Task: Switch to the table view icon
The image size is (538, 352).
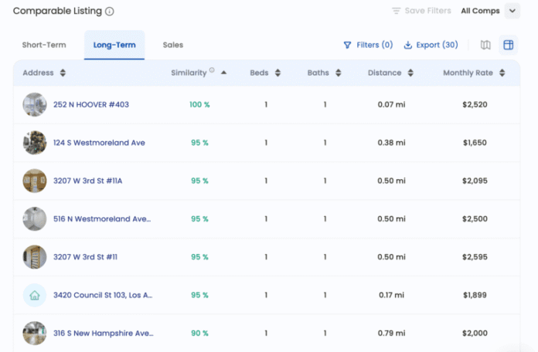Action: (x=508, y=45)
